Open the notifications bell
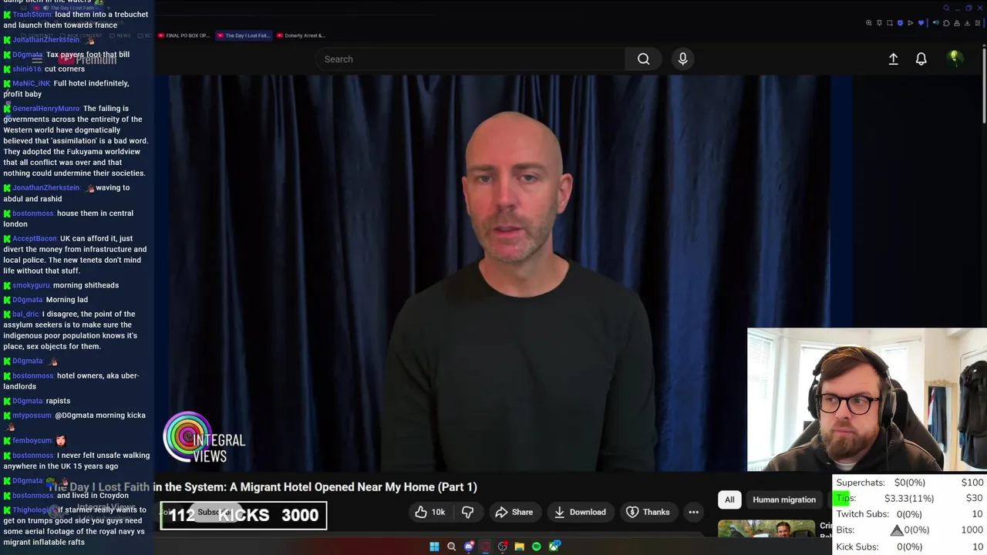The height and width of the screenshot is (555, 987). 921,59
